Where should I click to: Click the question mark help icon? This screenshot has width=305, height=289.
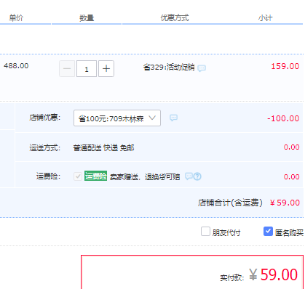[x=197, y=176]
